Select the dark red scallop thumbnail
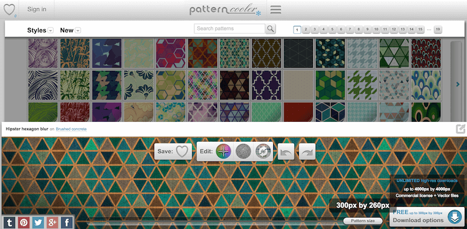This screenshot has height=229, width=467. [426, 53]
